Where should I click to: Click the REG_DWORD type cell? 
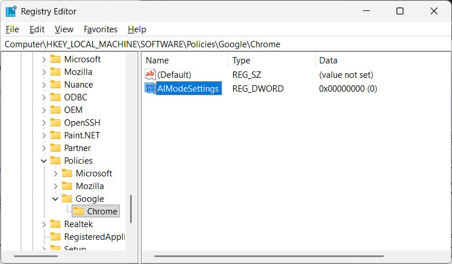258,89
